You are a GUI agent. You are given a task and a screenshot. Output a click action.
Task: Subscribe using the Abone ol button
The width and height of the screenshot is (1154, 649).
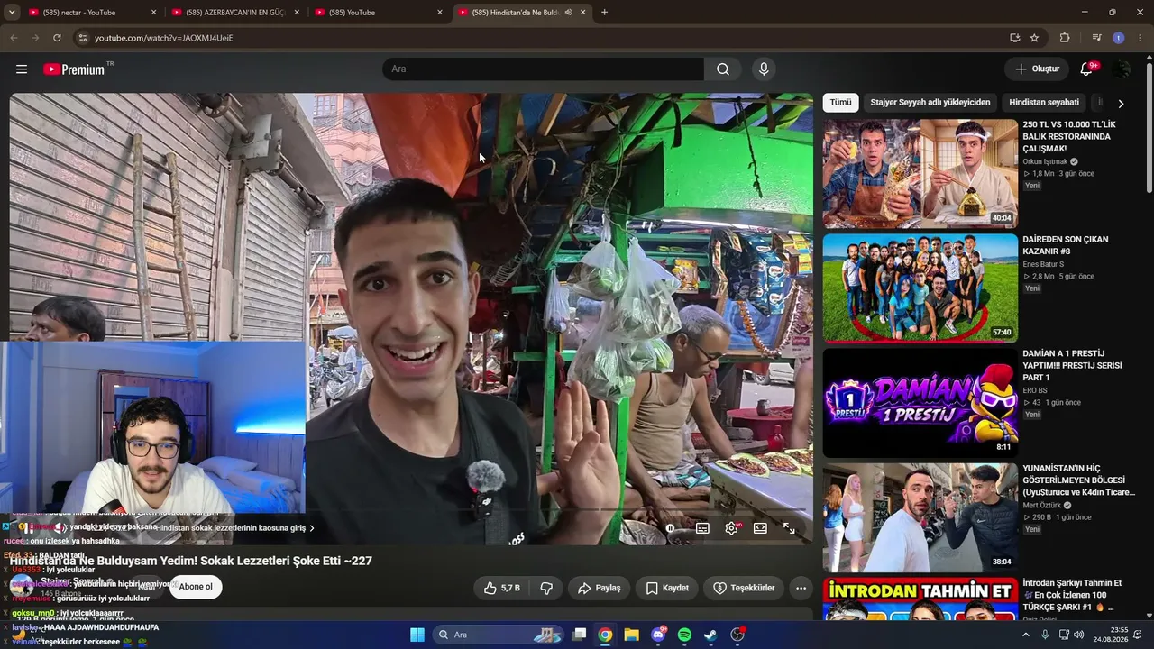196,587
